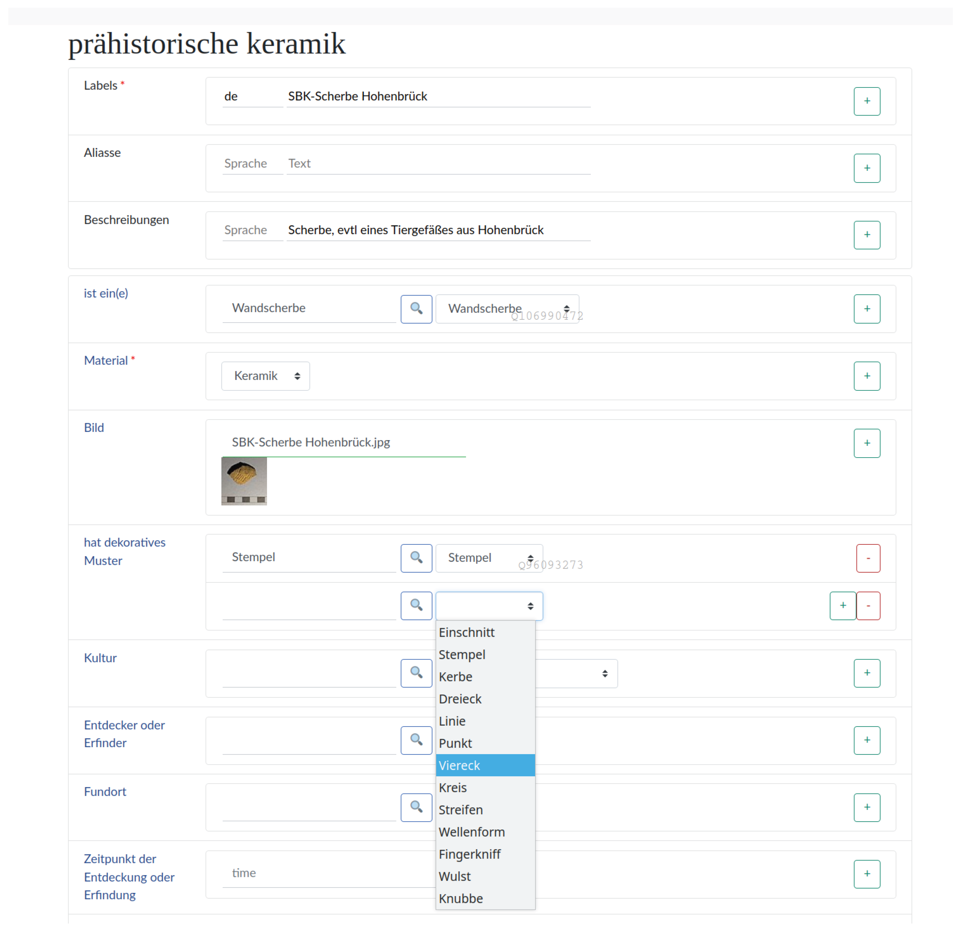This screenshot has height=931, width=959.
Task: Add another Labels entry with plus button
Action: pyautogui.click(x=867, y=101)
